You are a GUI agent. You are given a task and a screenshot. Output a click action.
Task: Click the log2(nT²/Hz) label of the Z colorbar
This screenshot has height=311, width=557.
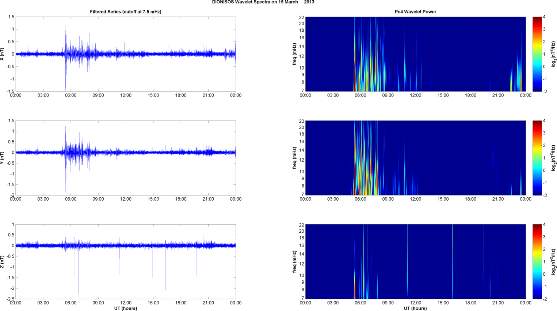pyautogui.click(x=553, y=261)
